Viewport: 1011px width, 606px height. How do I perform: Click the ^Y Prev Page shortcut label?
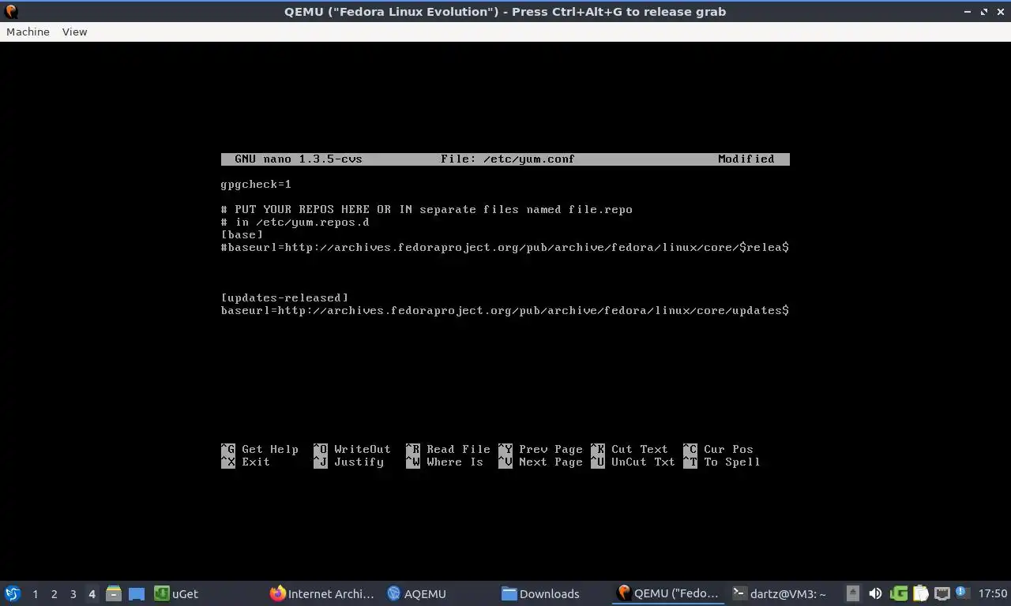(540, 449)
